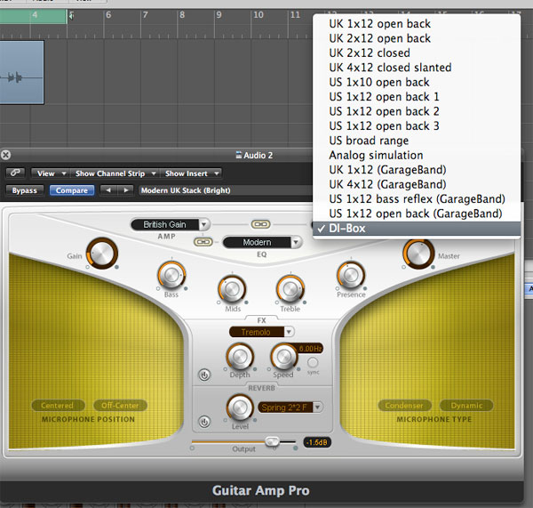Select Condenser microphone type
Viewport: 533px width, 508px height.
coord(404,405)
